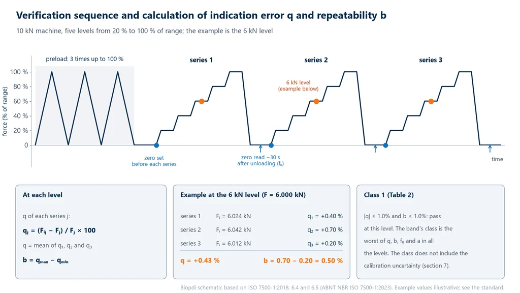520x293 pixels.
Task: Select the 'series 1' heading label
Action: [201, 60]
